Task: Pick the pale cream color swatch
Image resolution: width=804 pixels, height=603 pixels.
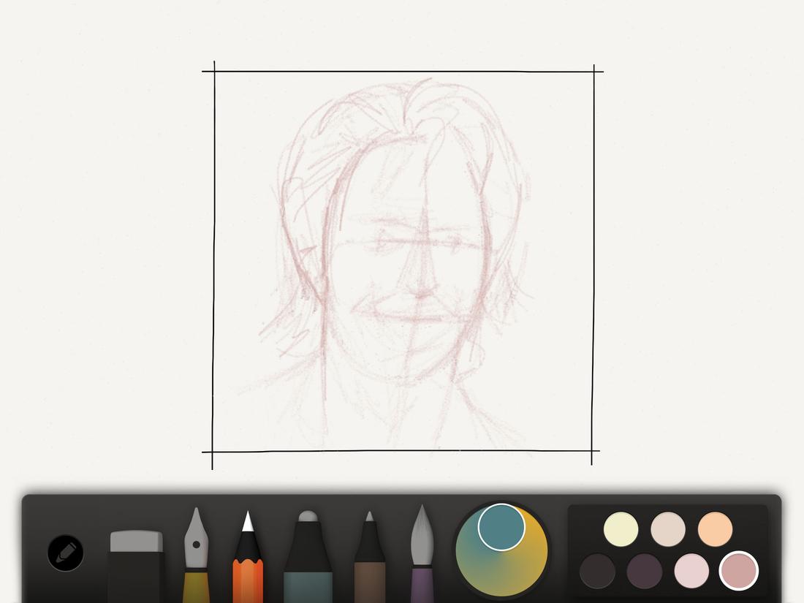Action: [x=621, y=528]
